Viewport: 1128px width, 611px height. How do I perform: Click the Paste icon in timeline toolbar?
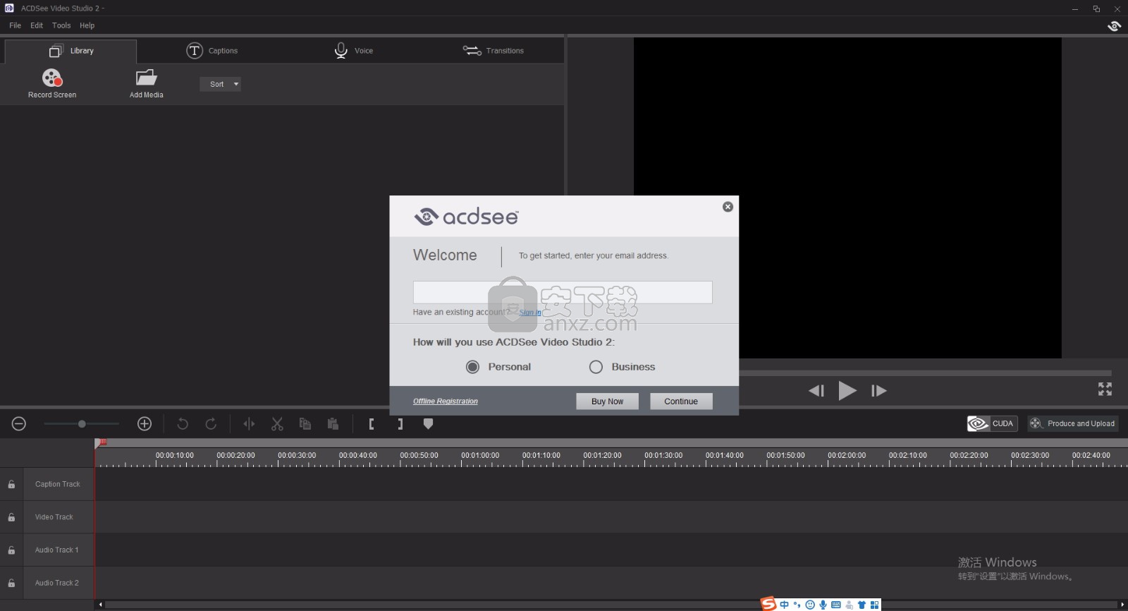click(333, 423)
